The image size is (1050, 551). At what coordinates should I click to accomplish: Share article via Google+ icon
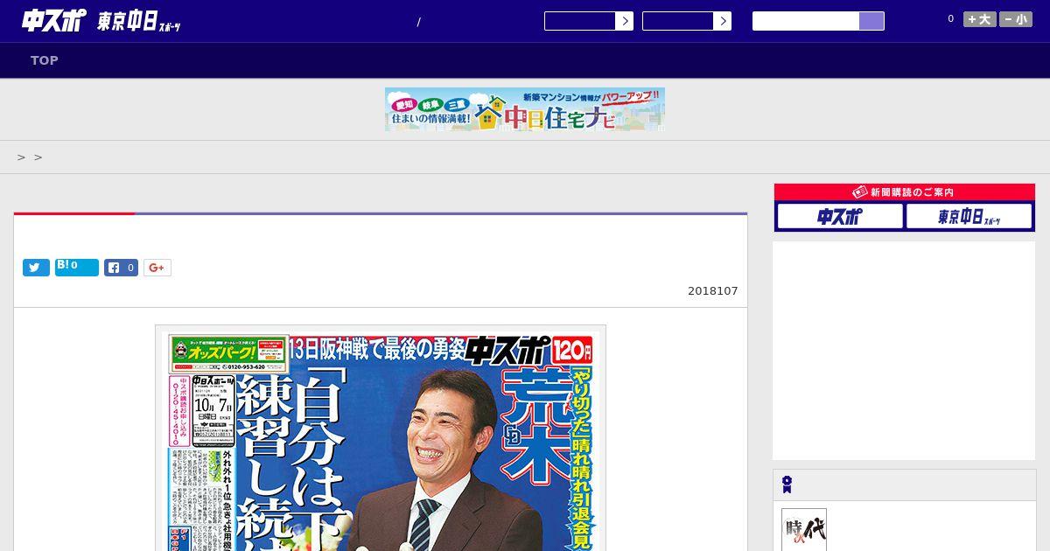click(x=157, y=268)
